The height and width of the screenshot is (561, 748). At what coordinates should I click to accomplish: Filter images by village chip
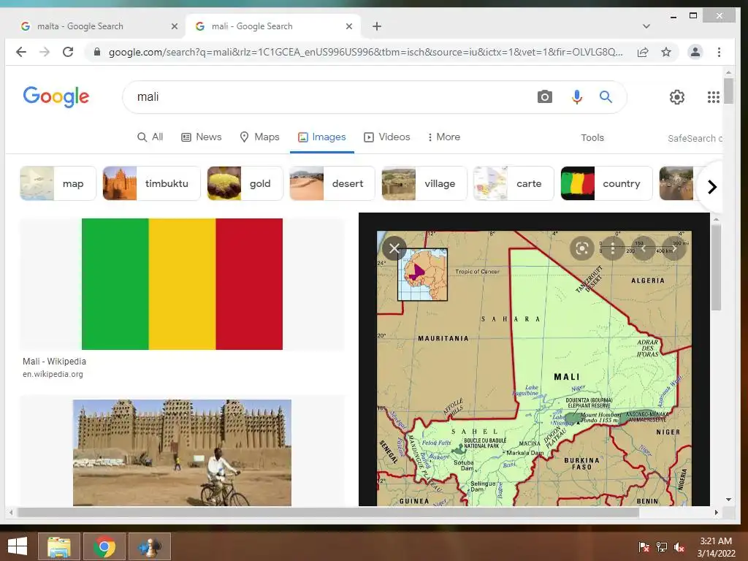point(424,183)
